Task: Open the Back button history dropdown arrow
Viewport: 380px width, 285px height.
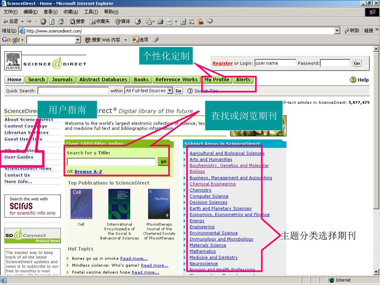Action: tap(22, 22)
